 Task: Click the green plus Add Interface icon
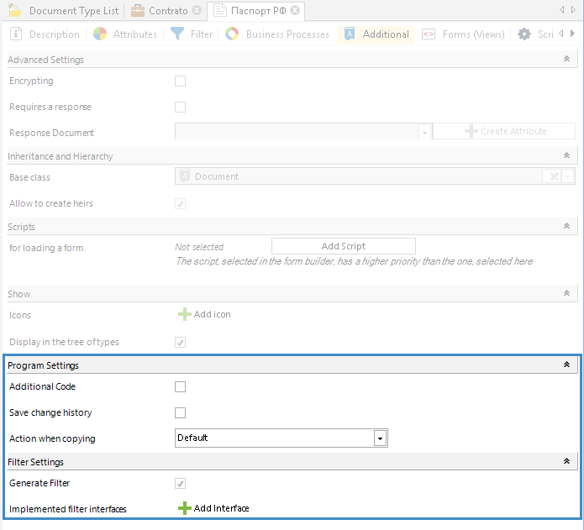click(184, 508)
